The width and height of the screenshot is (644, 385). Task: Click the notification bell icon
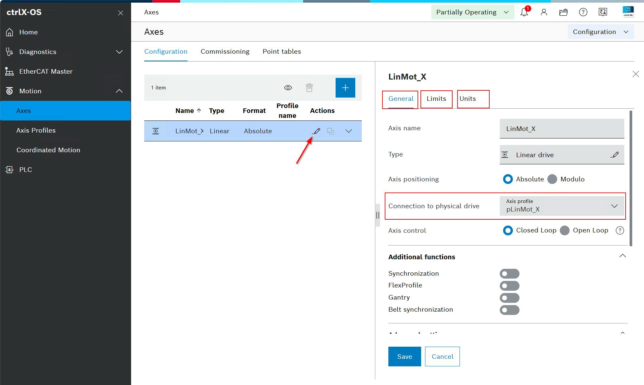[x=524, y=12]
